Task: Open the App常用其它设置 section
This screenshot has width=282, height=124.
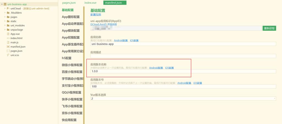Action: [x=72, y=51]
